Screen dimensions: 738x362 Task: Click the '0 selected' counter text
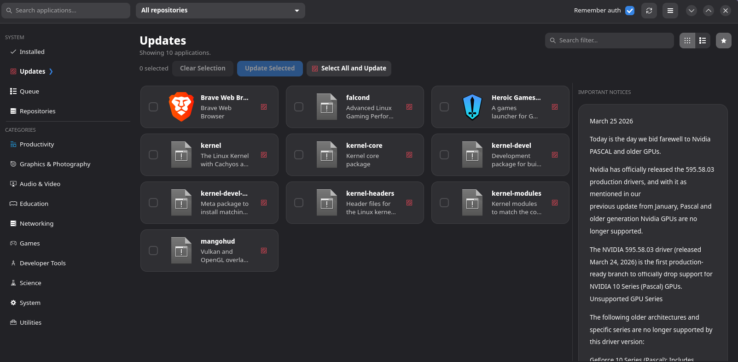[x=154, y=68]
